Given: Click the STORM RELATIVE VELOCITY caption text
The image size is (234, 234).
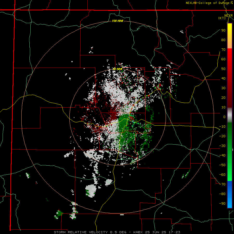Looking at the screenshot, I should point(81,232).
